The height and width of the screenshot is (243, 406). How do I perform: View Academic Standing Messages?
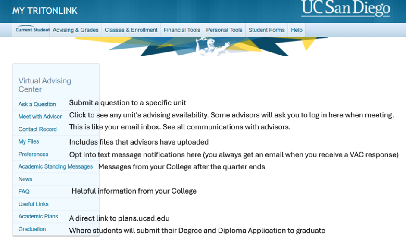(x=56, y=166)
